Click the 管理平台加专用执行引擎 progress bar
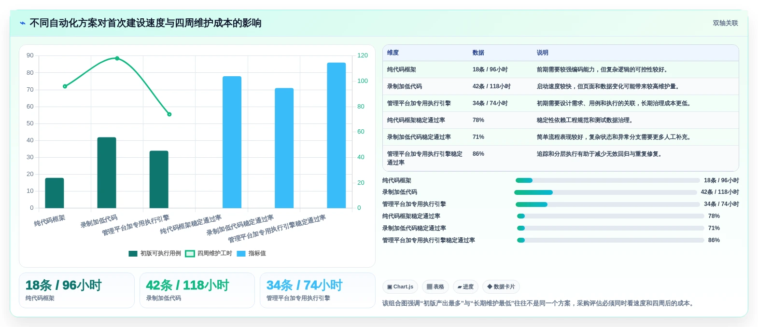 (x=607, y=204)
